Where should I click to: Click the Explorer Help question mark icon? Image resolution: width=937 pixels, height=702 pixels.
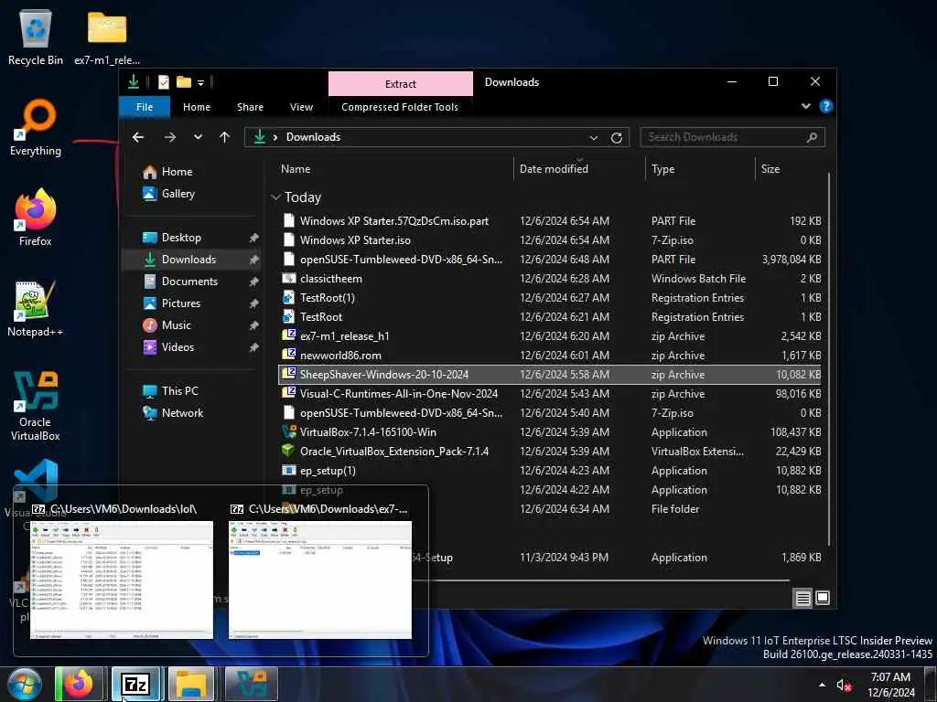826,106
